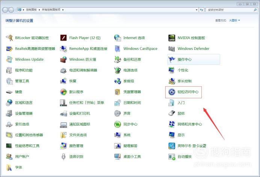This screenshot has width=260, height=177.
Task: Open BitLocker 驱动器加密 icon
Action: pyautogui.click(x=9, y=38)
